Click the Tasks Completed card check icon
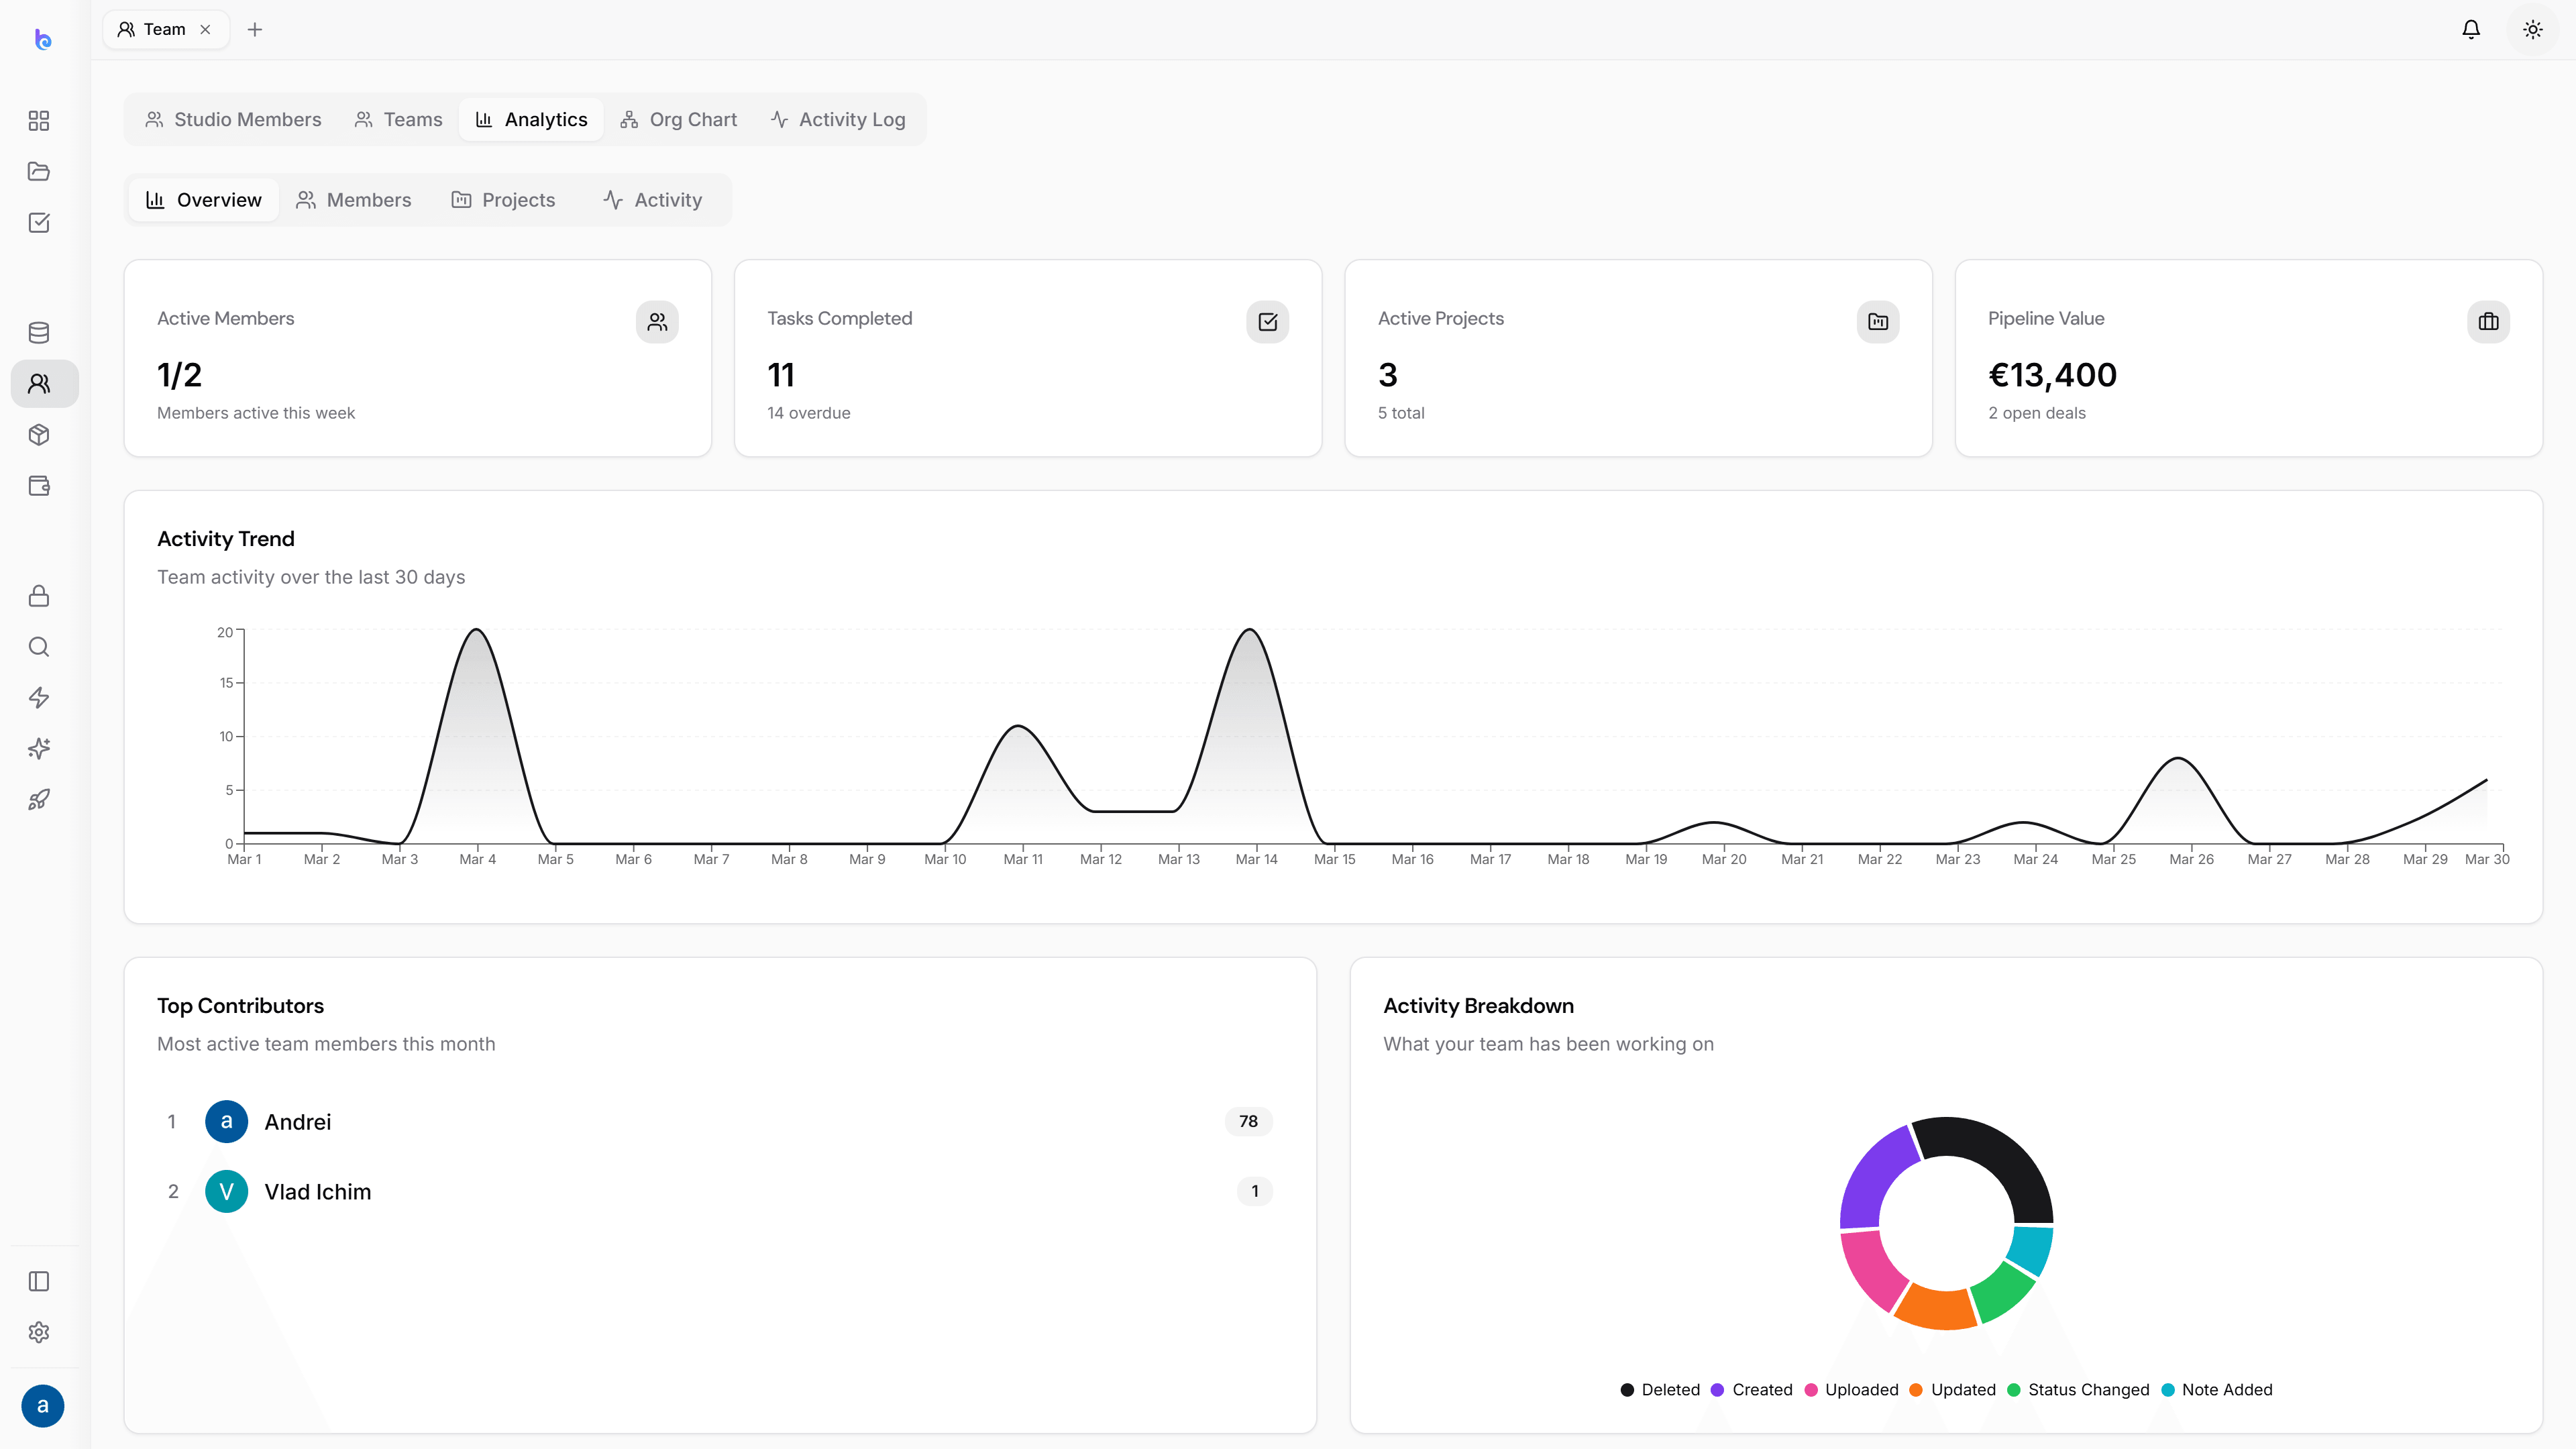 pyautogui.click(x=1268, y=322)
